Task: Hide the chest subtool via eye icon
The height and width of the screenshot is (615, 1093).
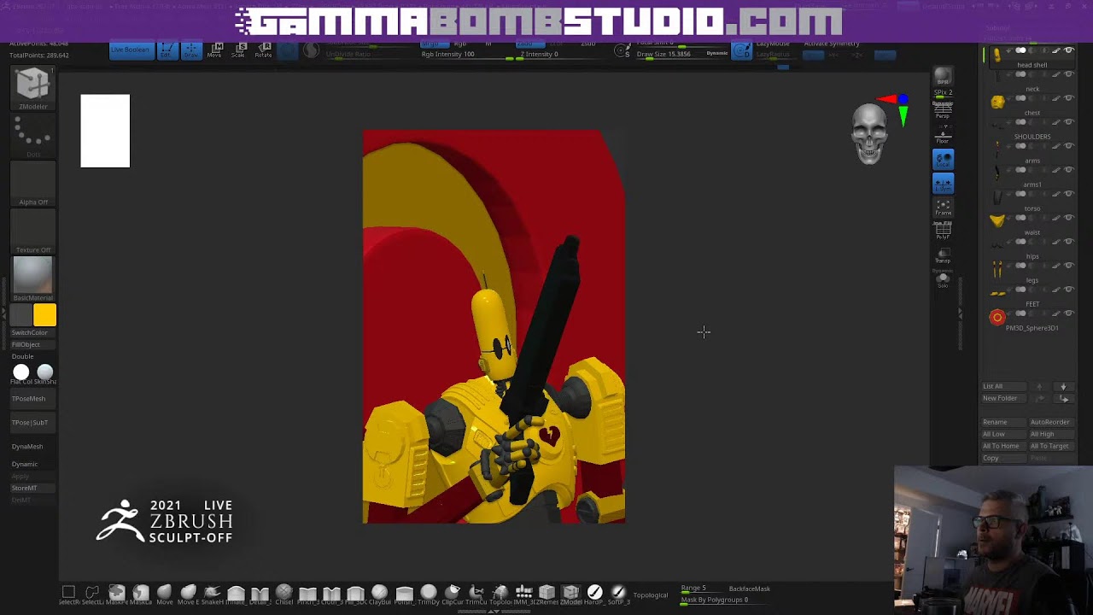Action: point(1068,98)
